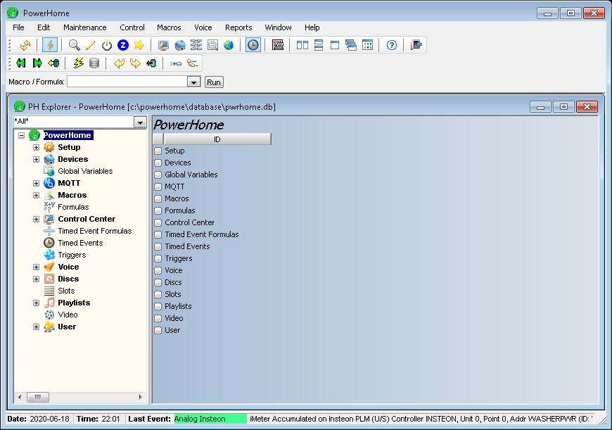Select Global Variables in the tree
This screenshot has height=430, width=612.
click(85, 171)
